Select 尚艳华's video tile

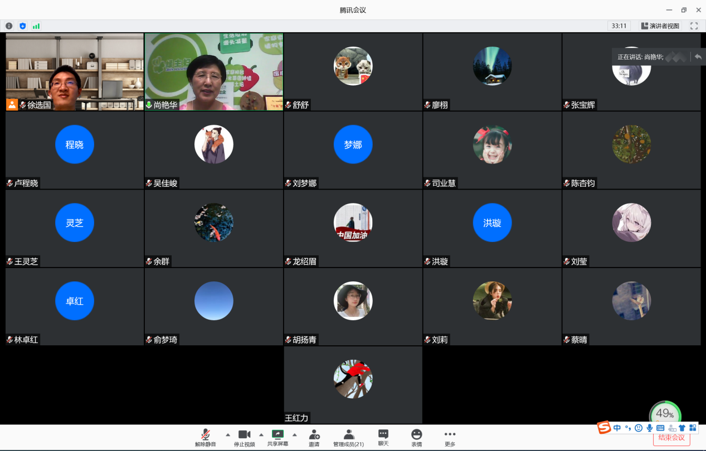[214, 71]
